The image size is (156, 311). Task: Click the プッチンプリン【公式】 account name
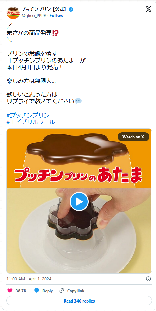click(x=44, y=9)
